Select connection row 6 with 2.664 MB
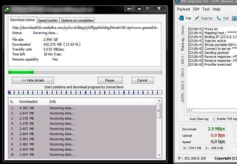The image size is (237, 164). pyautogui.click(x=82, y=134)
